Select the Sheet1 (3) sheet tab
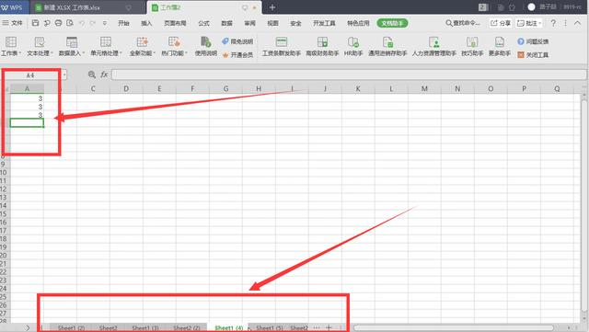This screenshot has width=589, height=332. point(145,328)
